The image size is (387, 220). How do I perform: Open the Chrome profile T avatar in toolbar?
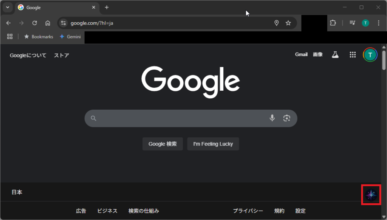click(x=365, y=23)
